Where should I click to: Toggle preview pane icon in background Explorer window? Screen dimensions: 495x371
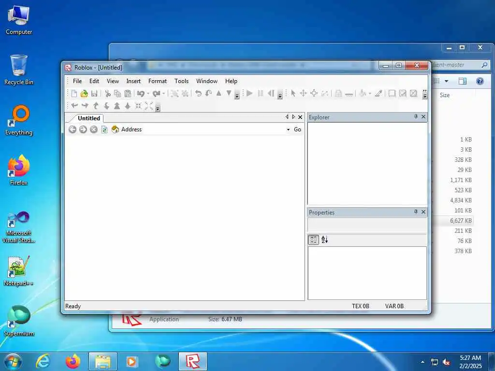(463, 81)
